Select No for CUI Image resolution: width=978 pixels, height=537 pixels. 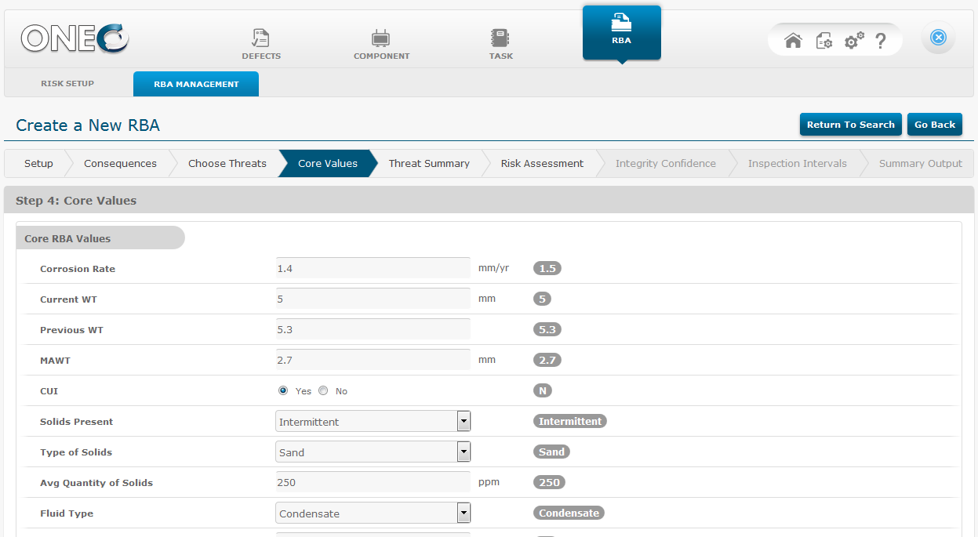(323, 390)
